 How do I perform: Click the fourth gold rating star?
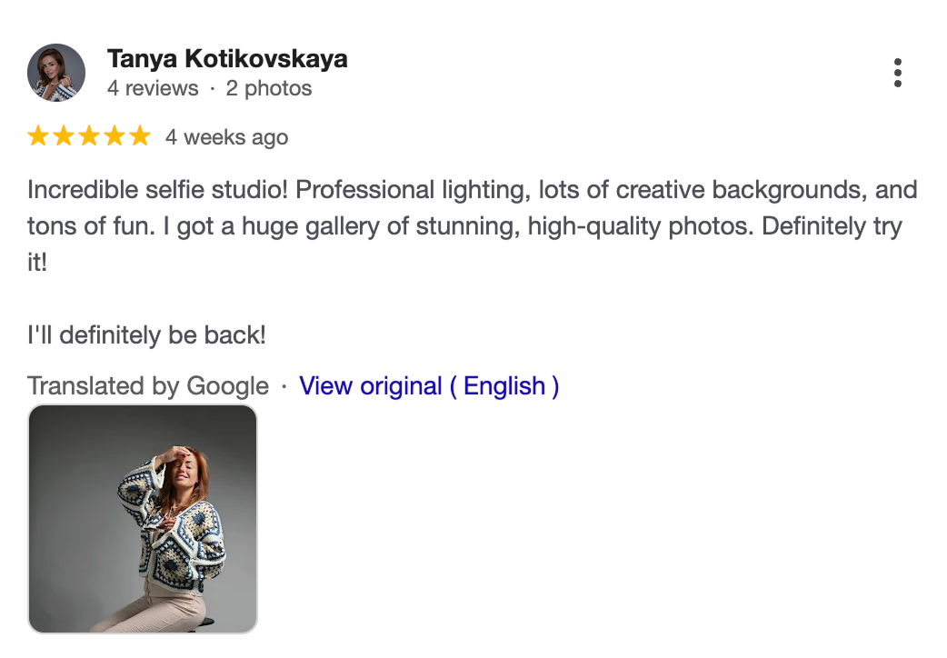coord(115,137)
